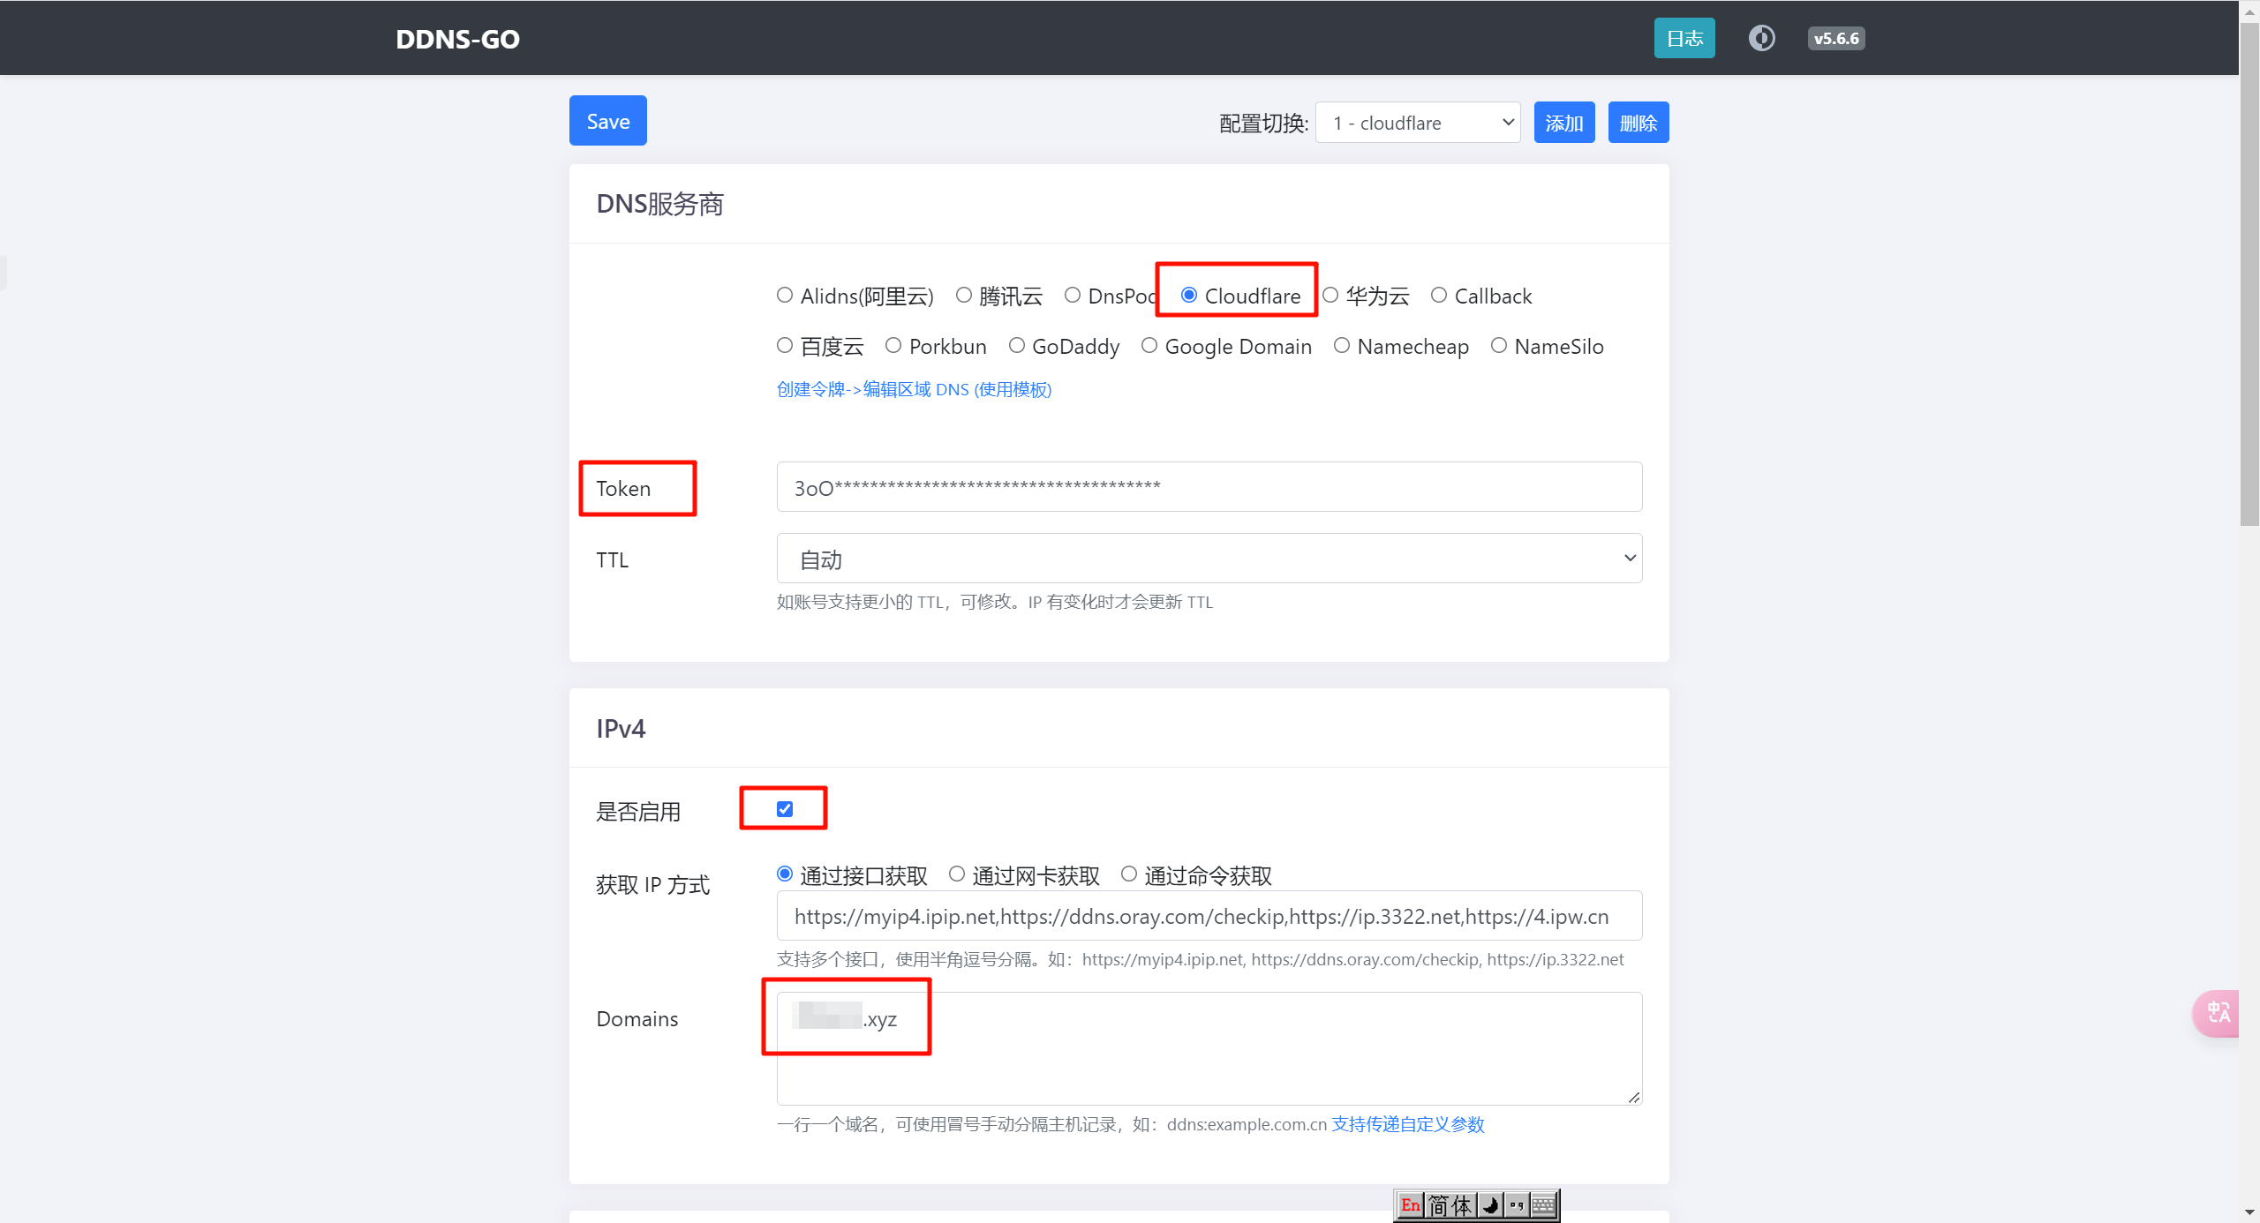Select 通过网卡获取 IP method radio
This screenshot has height=1223, width=2260.
click(x=956, y=874)
